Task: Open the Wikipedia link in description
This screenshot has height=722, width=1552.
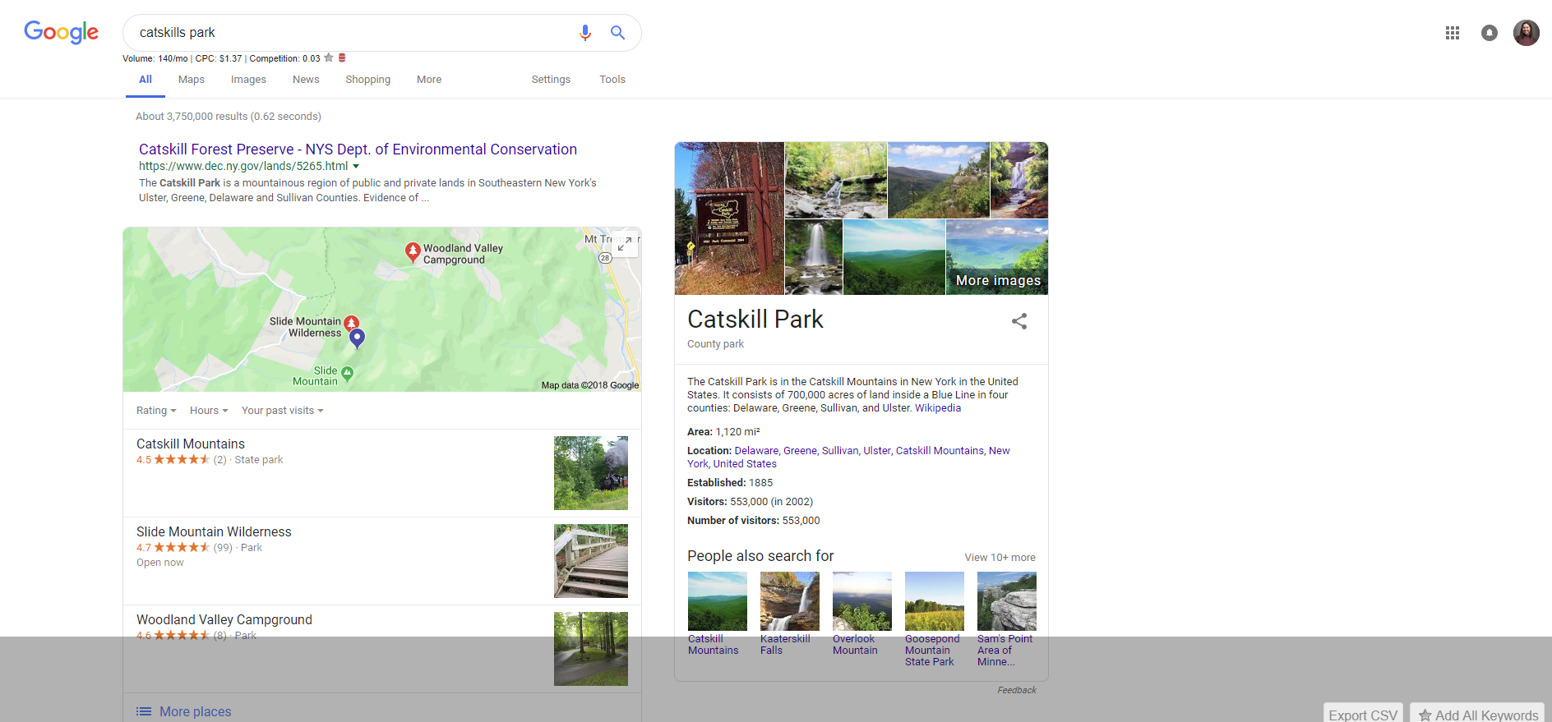Action: click(938, 408)
